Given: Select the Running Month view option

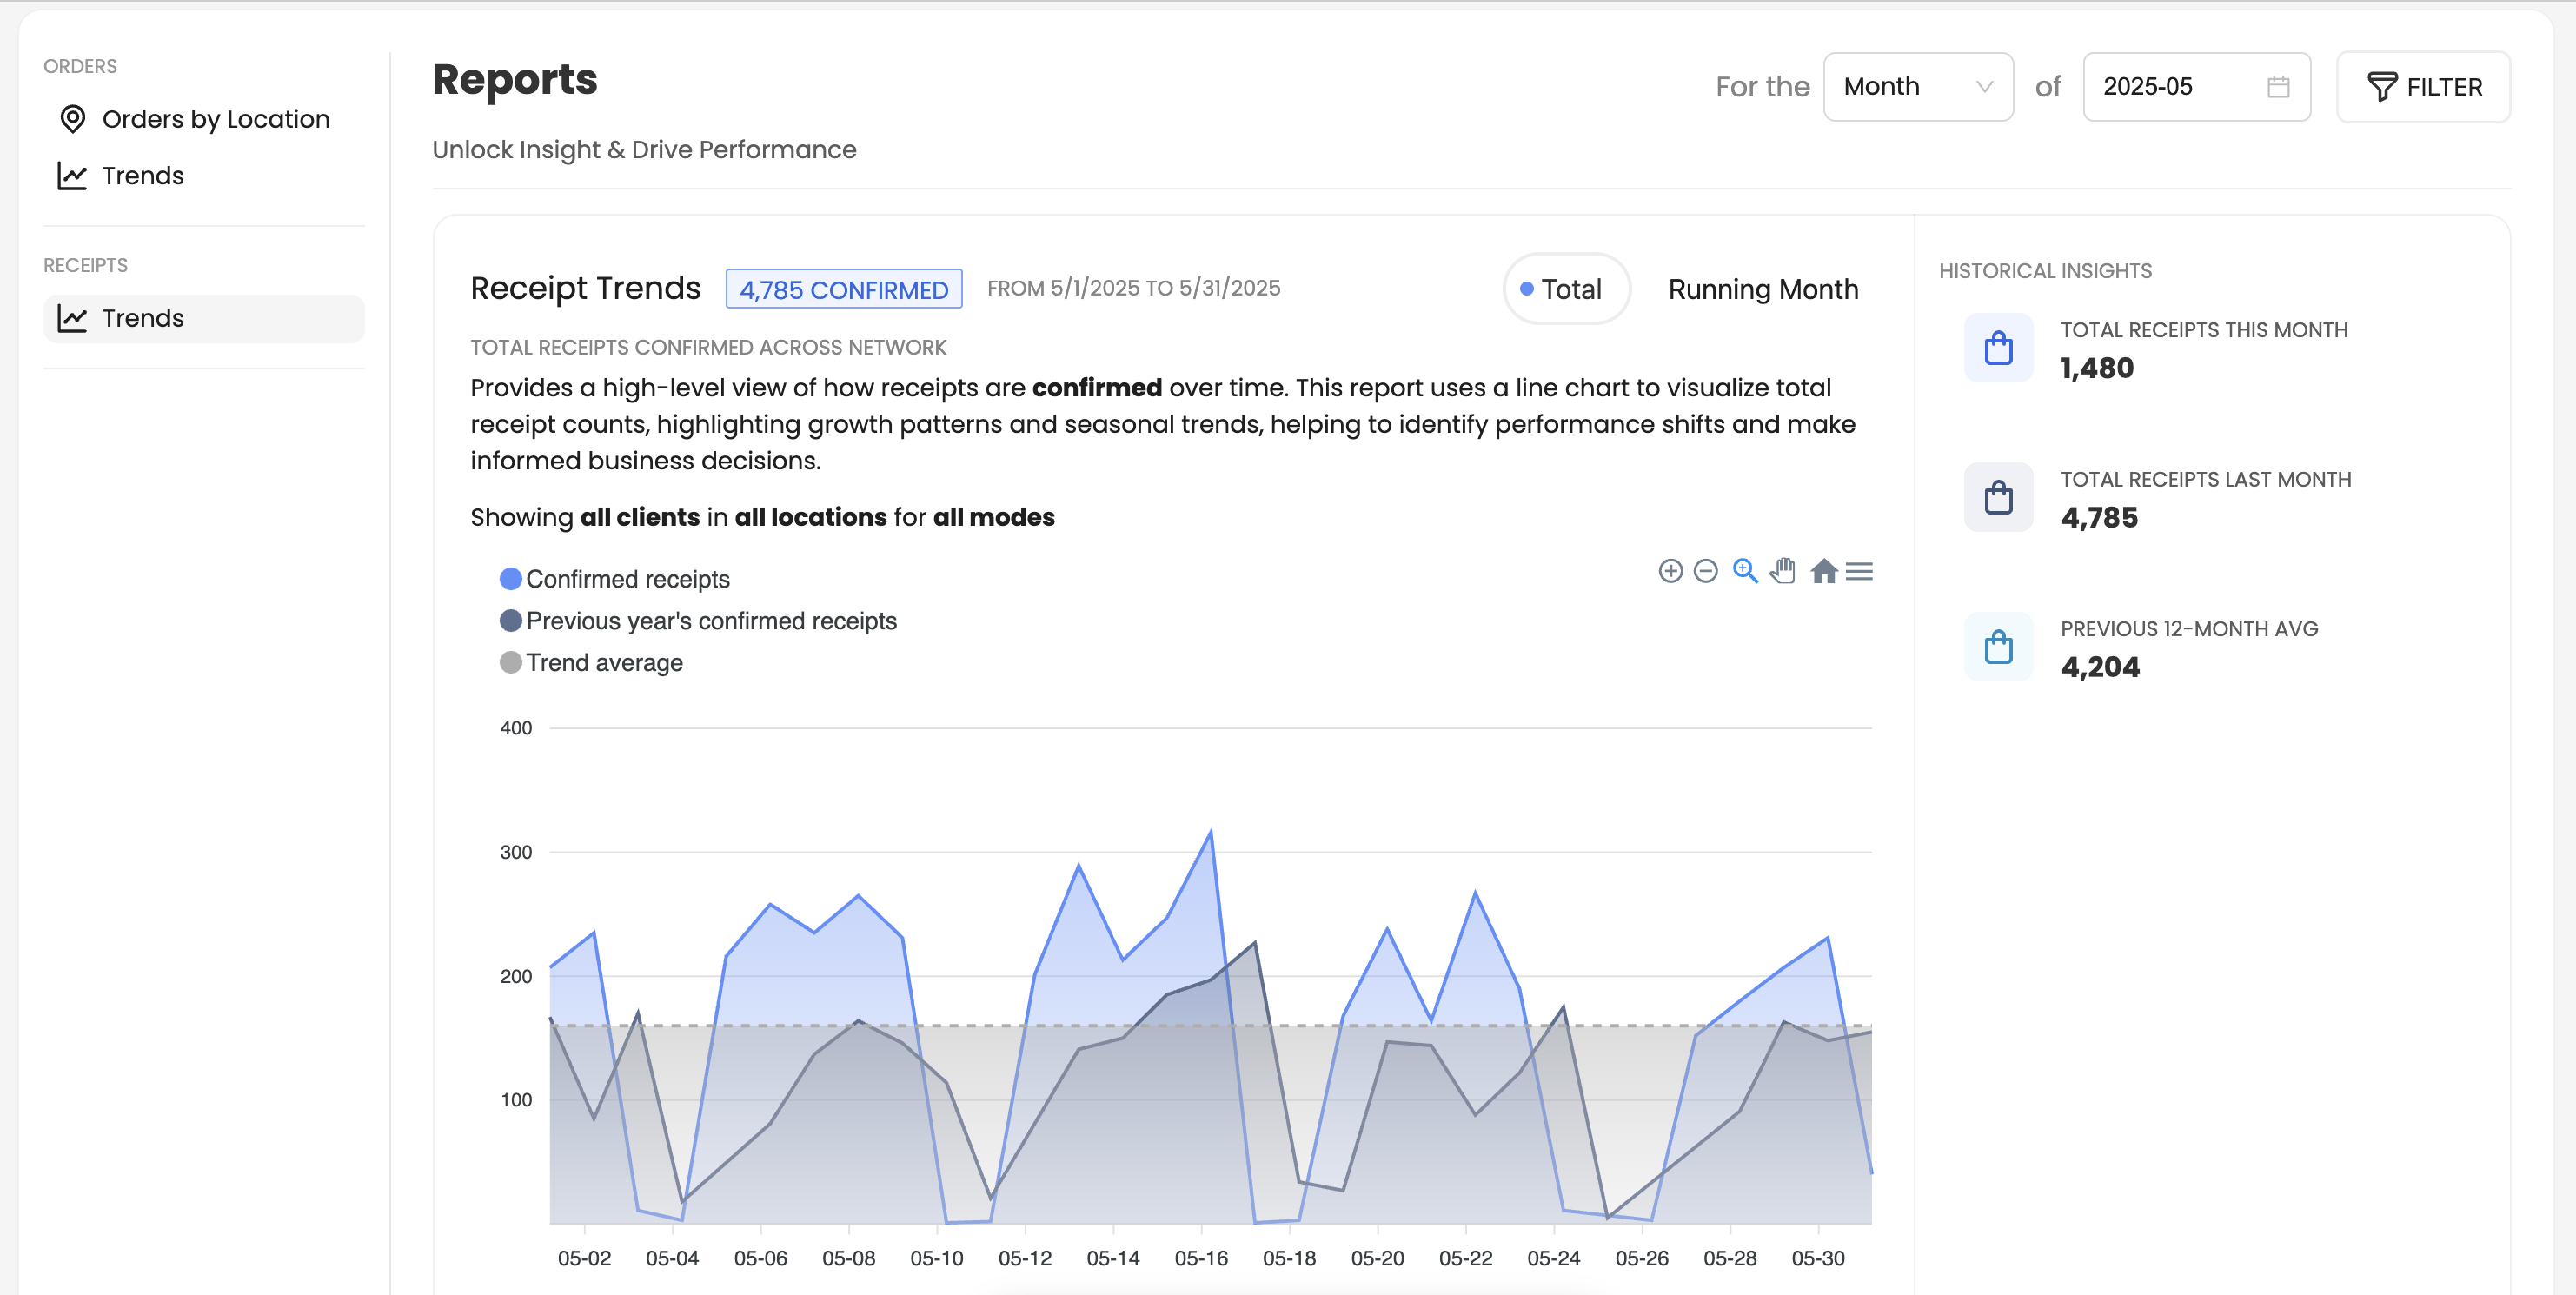Looking at the screenshot, I should click(1763, 289).
